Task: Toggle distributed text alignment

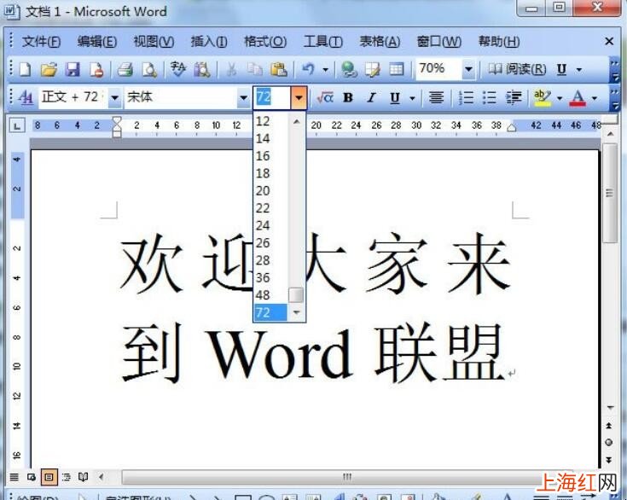Action: 436,97
